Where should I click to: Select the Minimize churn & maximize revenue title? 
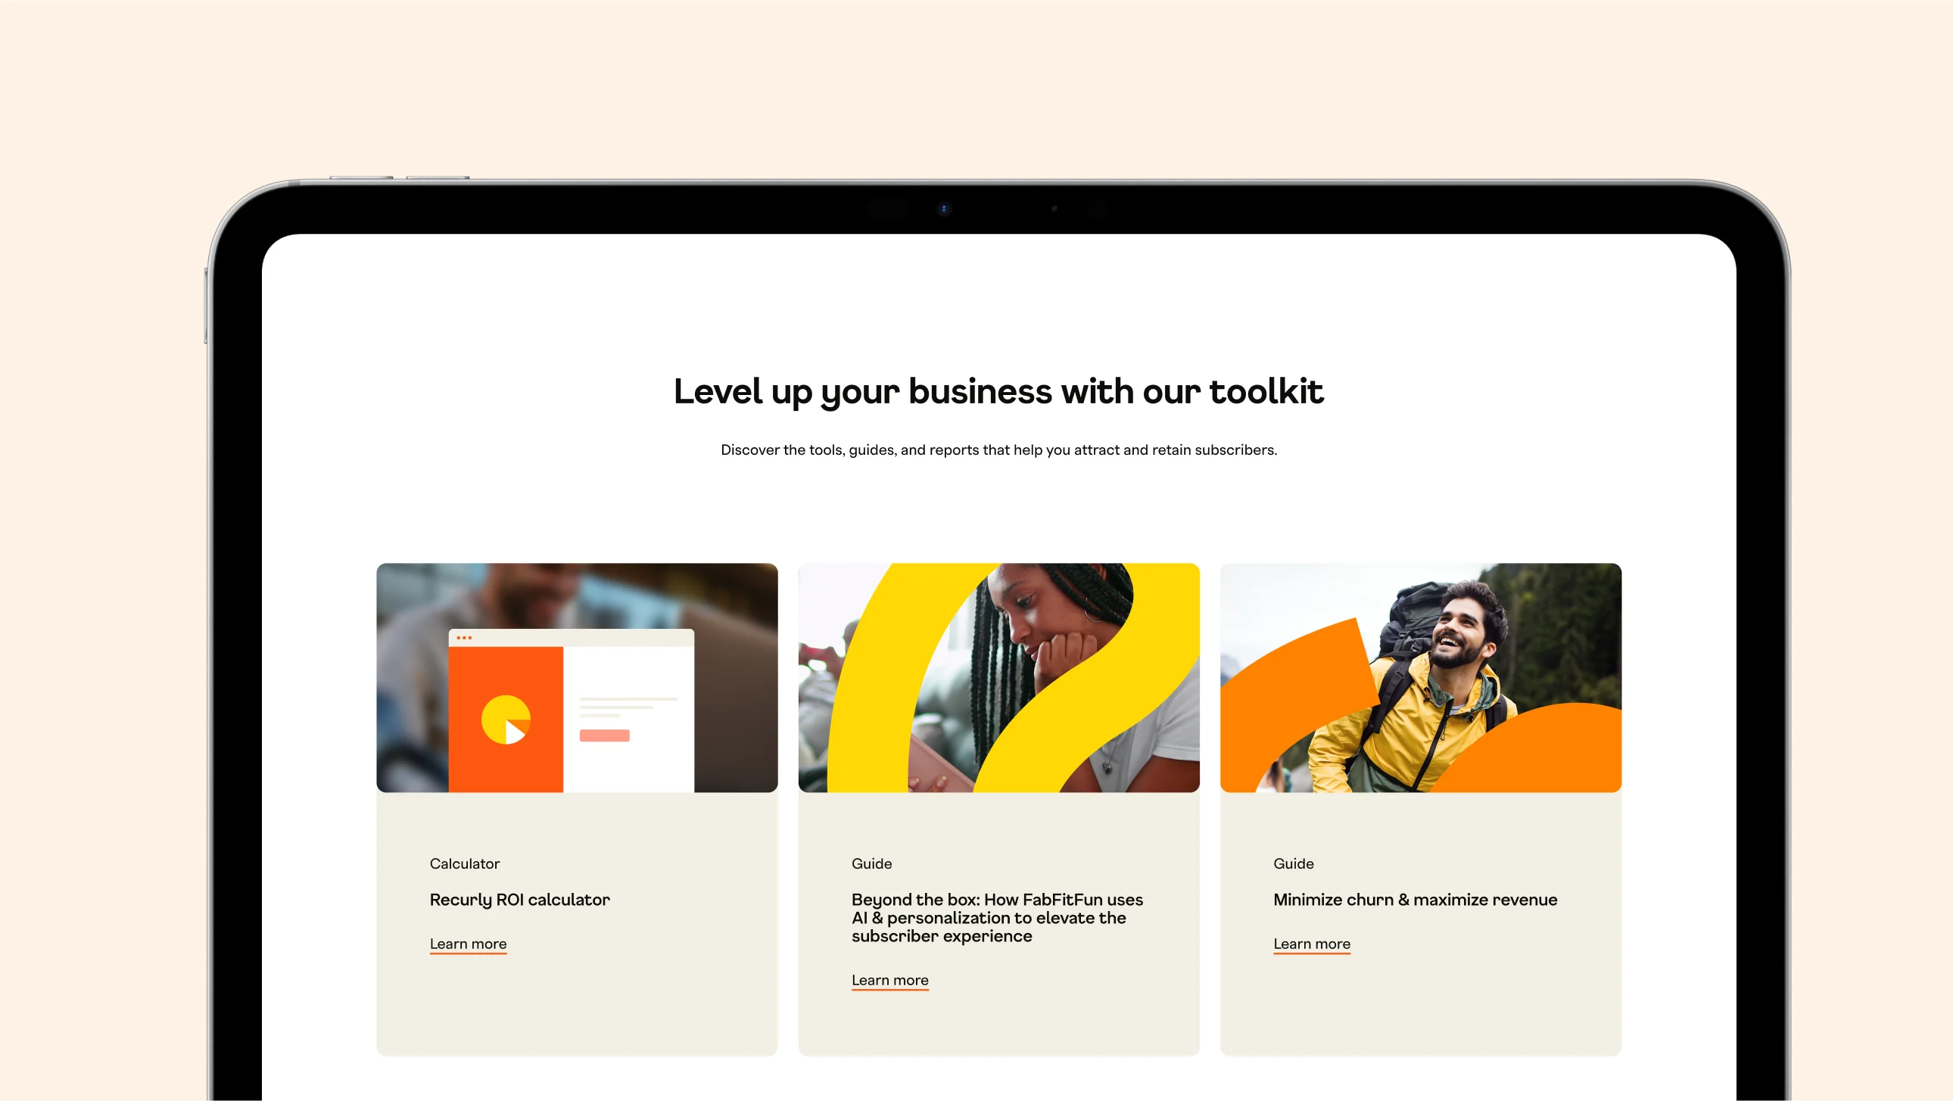[1415, 900]
